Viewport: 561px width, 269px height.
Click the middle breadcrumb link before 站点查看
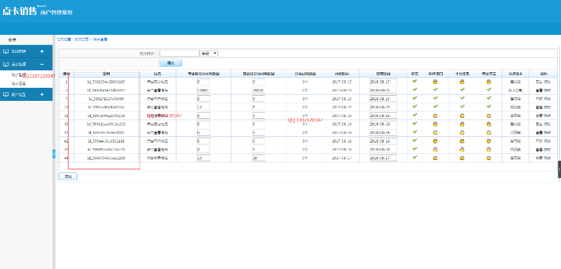point(81,39)
